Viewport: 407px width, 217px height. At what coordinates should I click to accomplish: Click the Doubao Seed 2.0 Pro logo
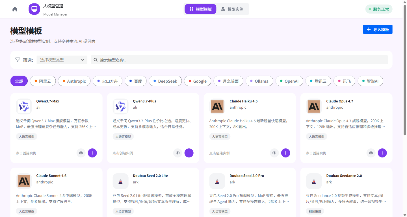217,181
